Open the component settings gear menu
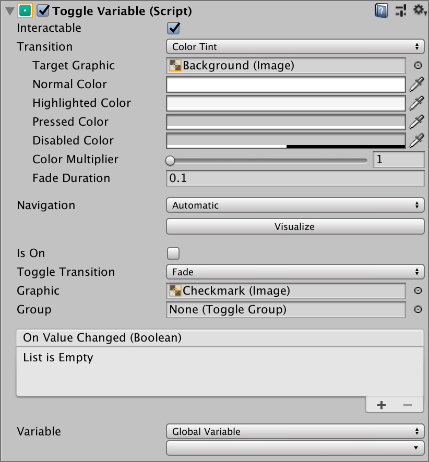The height and width of the screenshot is (462, 429). (x=420, y=10)
